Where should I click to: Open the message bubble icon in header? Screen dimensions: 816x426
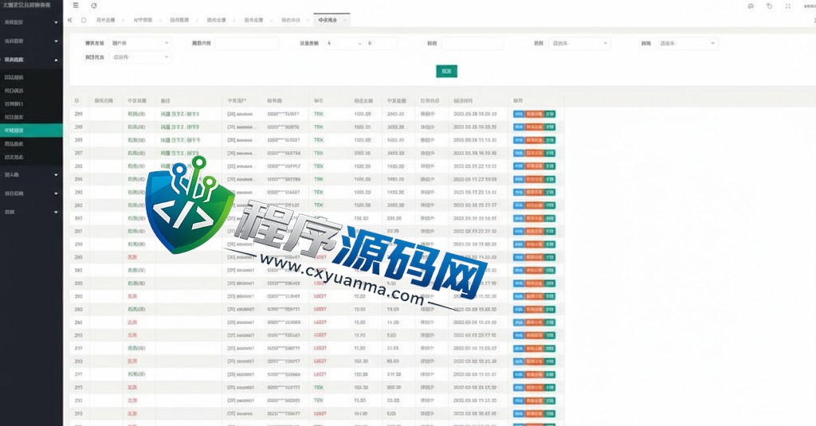pos(751,6)
